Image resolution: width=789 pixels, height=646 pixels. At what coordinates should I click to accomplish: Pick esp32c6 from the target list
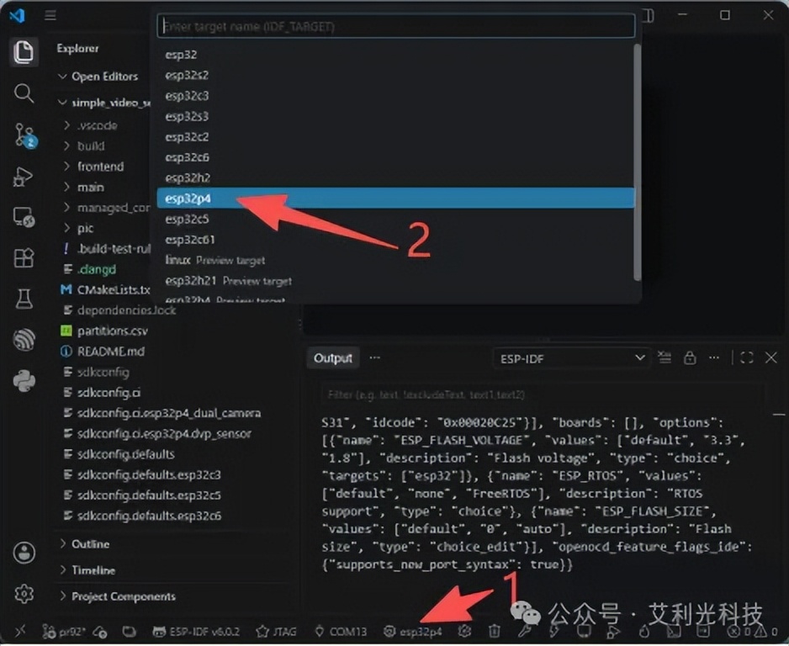click(x=395, y=157)
